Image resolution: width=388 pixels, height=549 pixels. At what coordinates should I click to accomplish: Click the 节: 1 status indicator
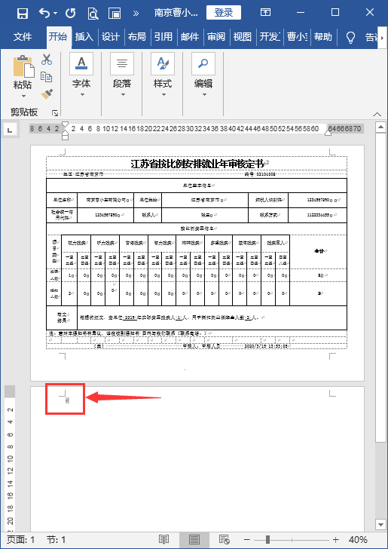pyautogui.click(x=56, y=539)
